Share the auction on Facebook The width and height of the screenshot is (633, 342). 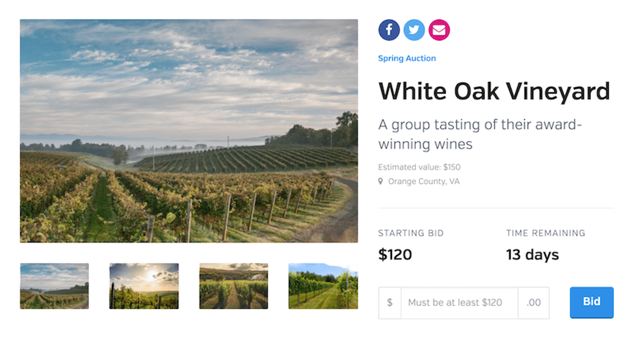389,30
